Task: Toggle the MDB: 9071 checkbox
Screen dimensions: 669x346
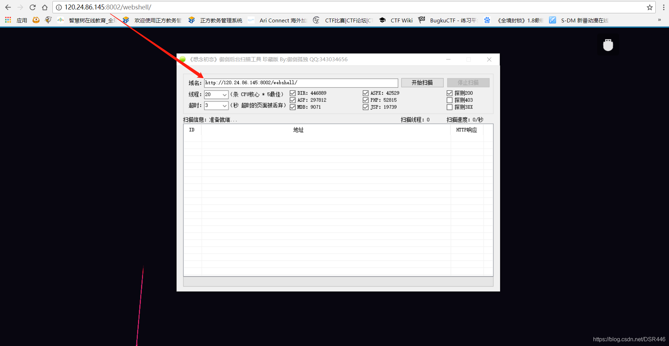Action: pos(293,107)
